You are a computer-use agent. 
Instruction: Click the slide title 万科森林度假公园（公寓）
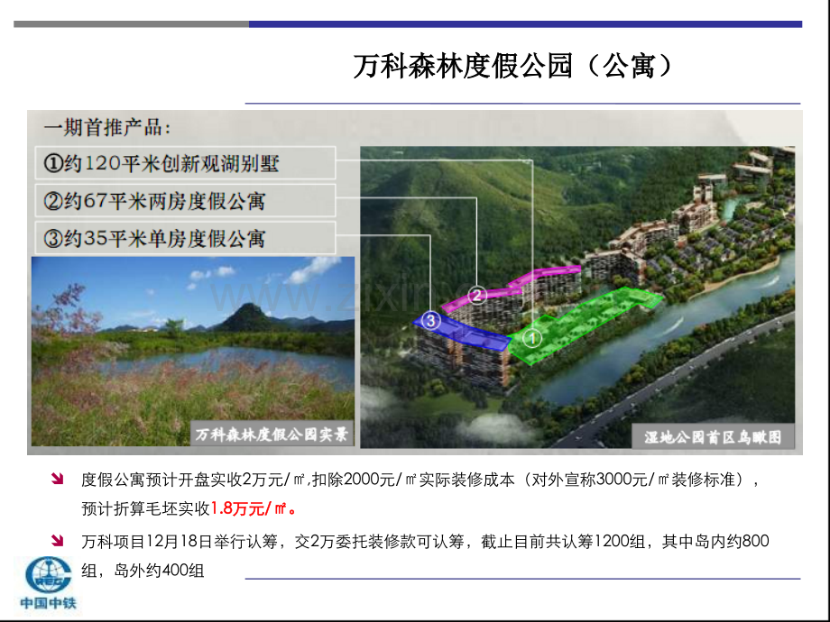click(x=512, y=67)
